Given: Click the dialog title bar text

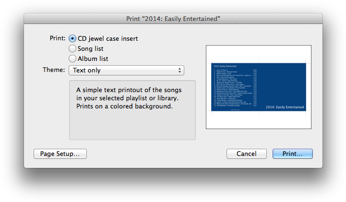Looking at the screenshot, I should coord(173,18).
